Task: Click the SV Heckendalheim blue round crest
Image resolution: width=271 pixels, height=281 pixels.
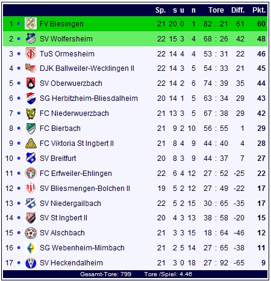Action: point(31,263)
